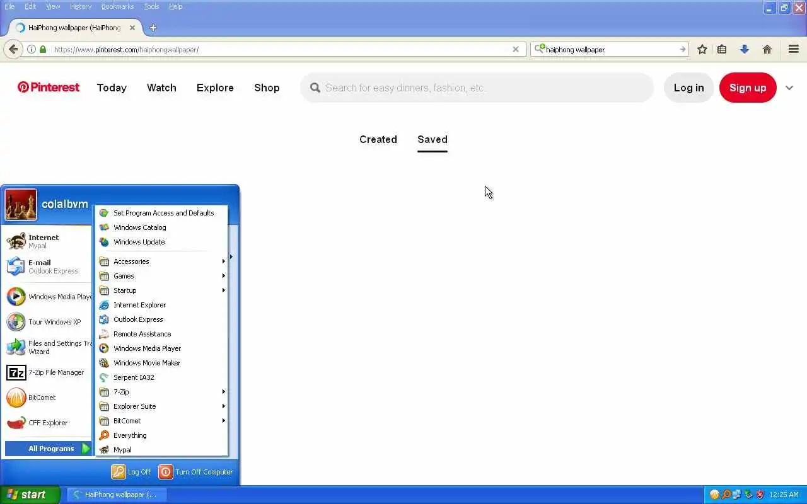Viewport: 807px width, 504px height.
Task: Open the Bookmarks menu
Action: [x=117, y=6]
